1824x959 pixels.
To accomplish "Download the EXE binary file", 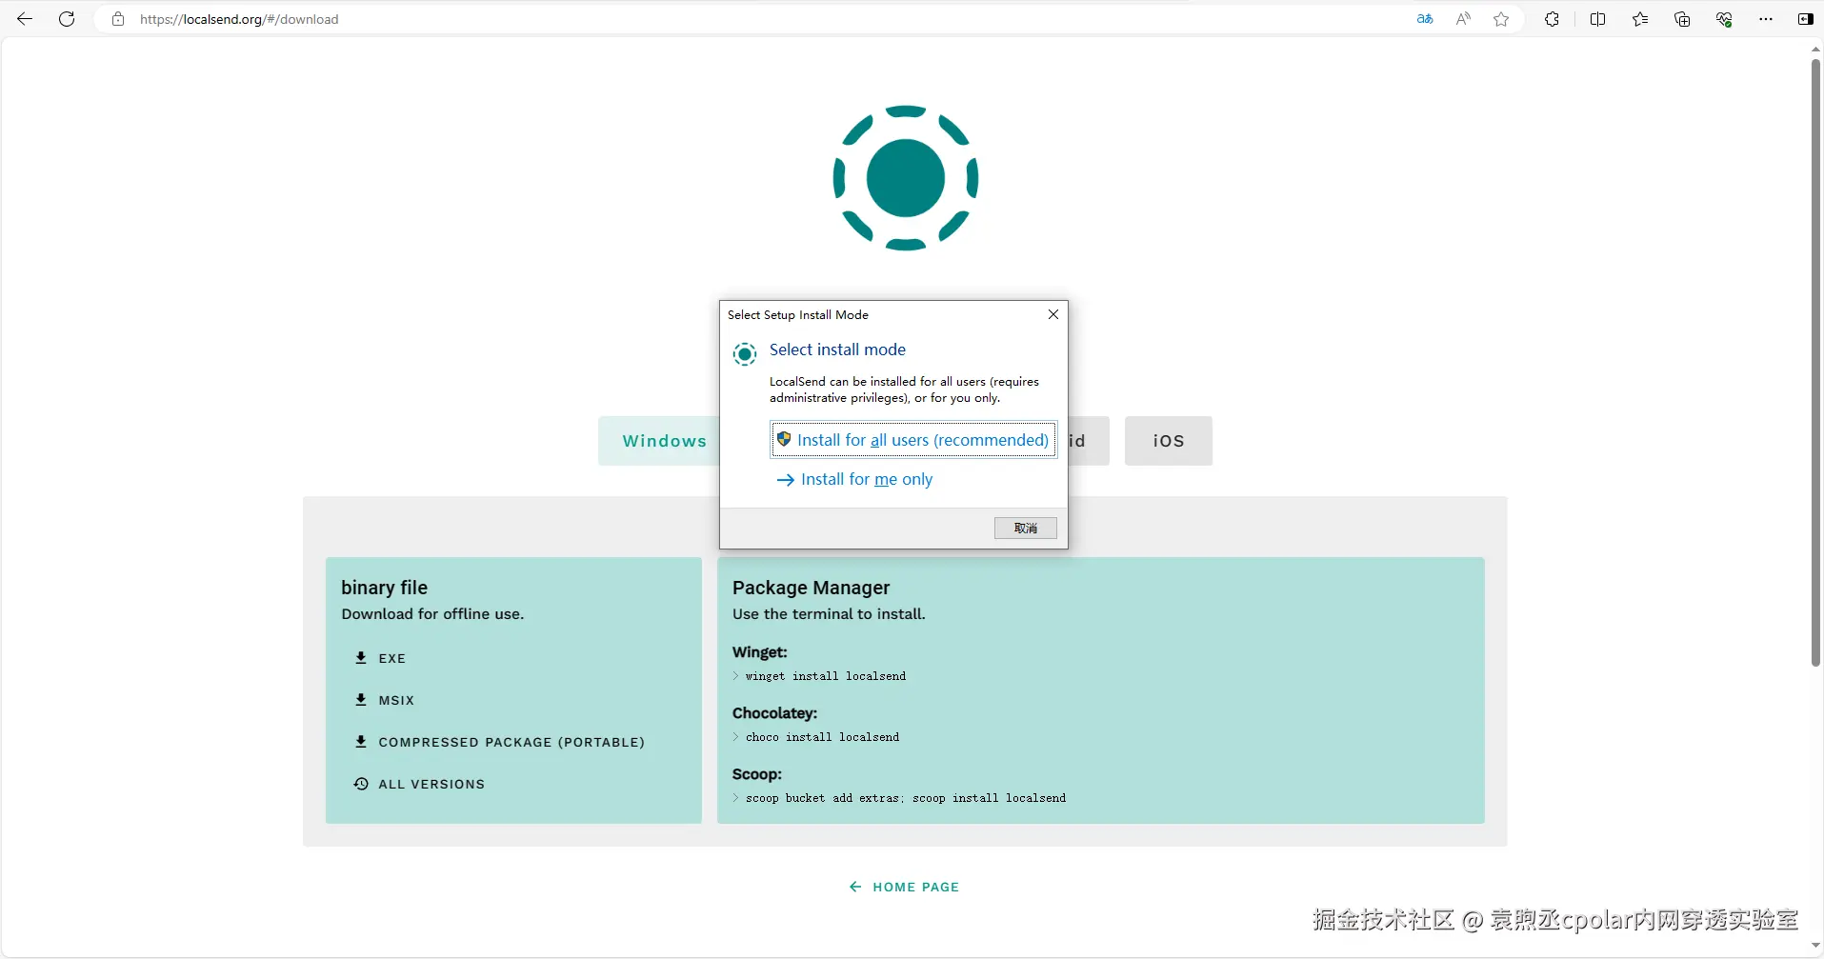I will click(x=381, y=658).
